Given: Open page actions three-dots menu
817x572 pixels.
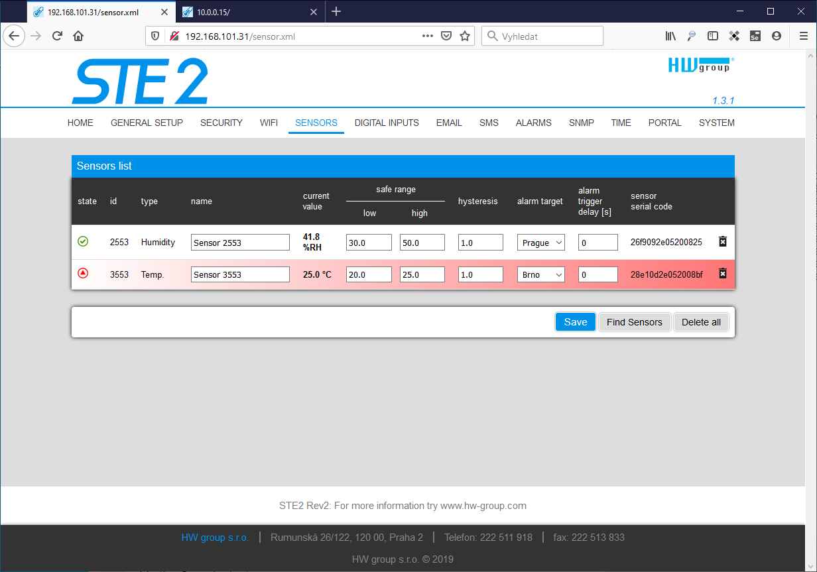Looking at the screenshot, I should (428, 36).
